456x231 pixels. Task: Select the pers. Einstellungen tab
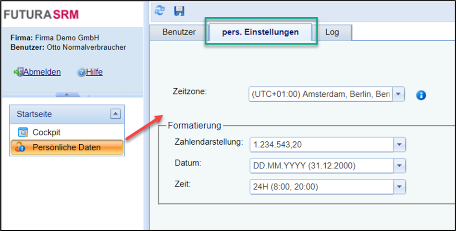coord(260,32)
